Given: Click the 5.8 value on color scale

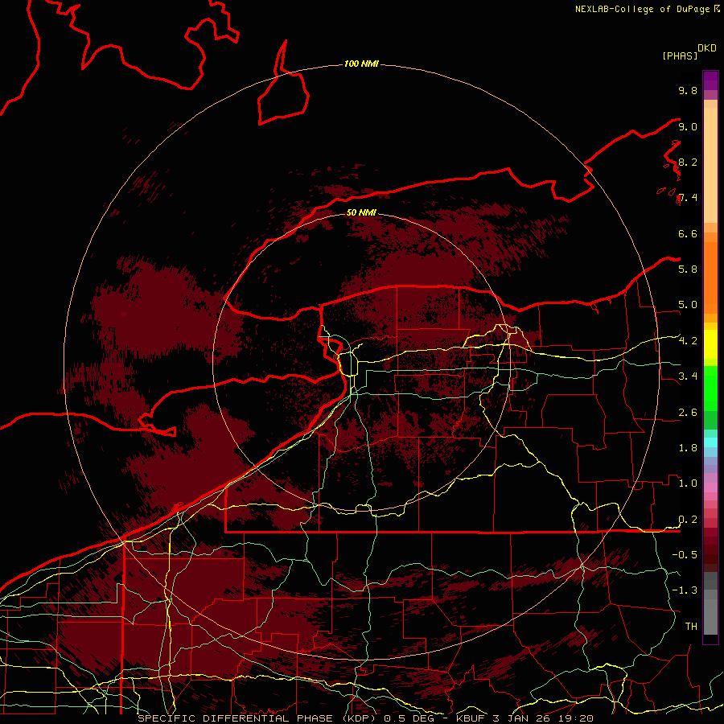Looking at the screenshot, I should pos(688,269).
